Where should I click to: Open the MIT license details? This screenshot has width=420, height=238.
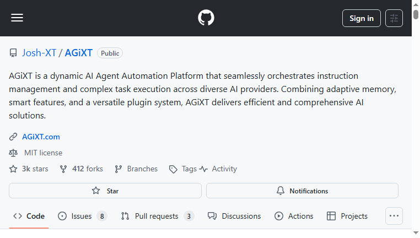click(x=43, y=153)
